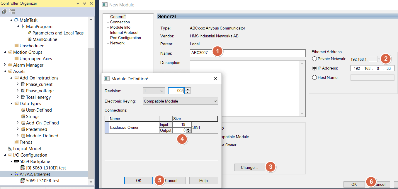Screen dimensions: 398x189
Task: Click the expand-all tree icon in organizer toolbar
Action: tap(12, 12)
